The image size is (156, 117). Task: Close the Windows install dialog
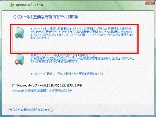pyautogui.click(x=150, y=3)
